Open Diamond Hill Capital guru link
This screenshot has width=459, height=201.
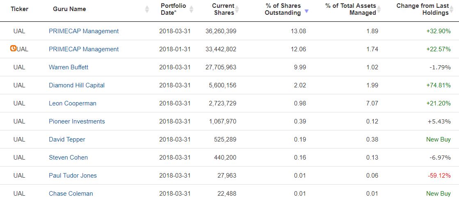pyautogui.click(x=77, y=85)
